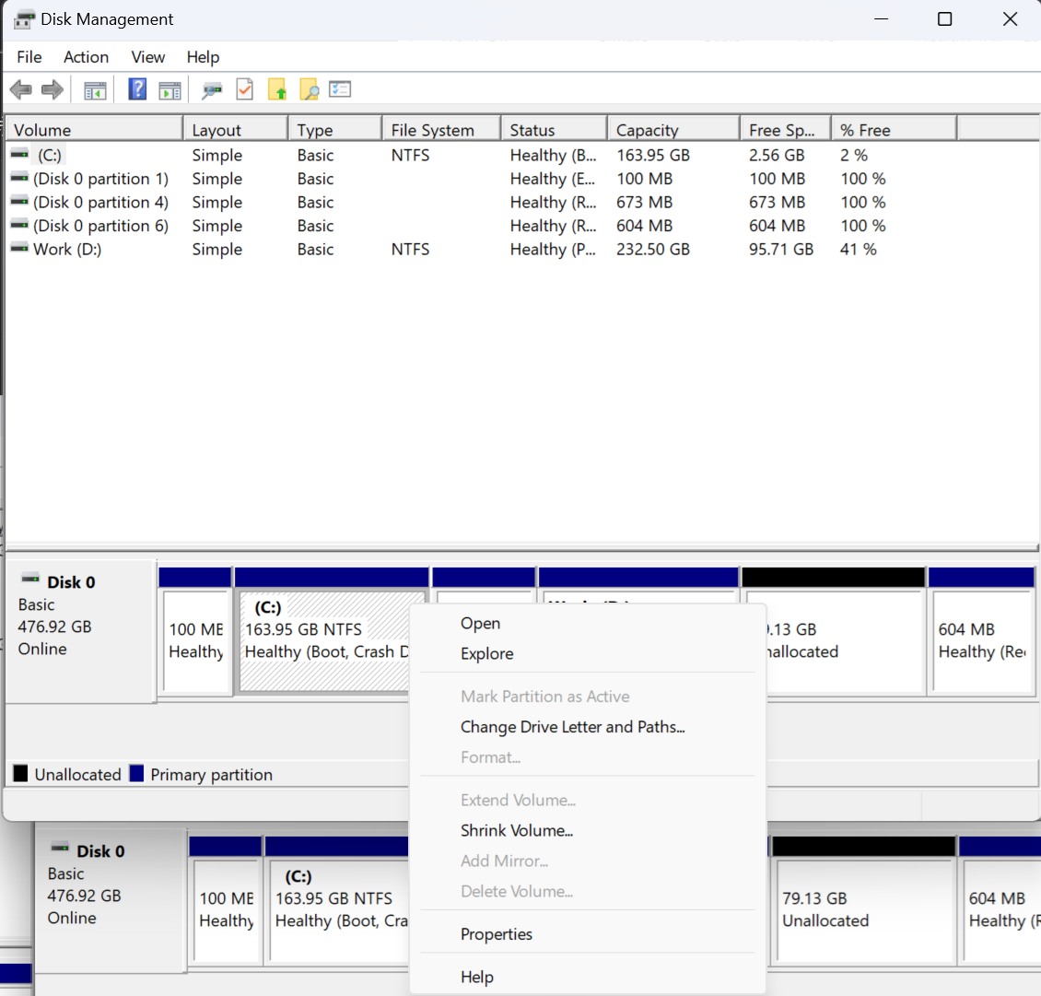This screenshot has height=996, width=1041.
Task: Select the (C:) volume row text
Action: coord(50,155)
